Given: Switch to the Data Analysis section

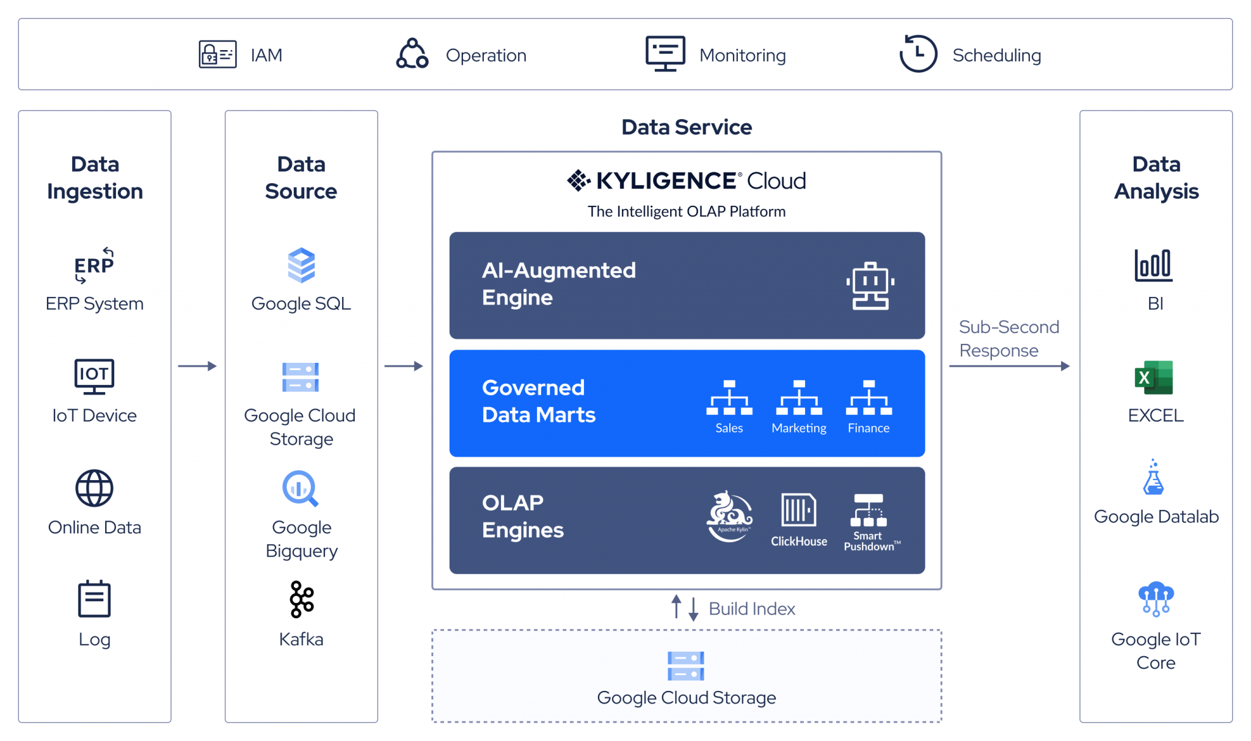Looking at the screenshot, I should [x=1154, y=177].
